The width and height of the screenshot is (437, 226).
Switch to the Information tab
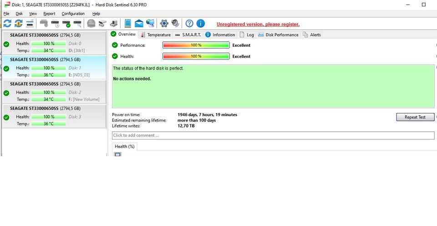[x=220, y=35]
